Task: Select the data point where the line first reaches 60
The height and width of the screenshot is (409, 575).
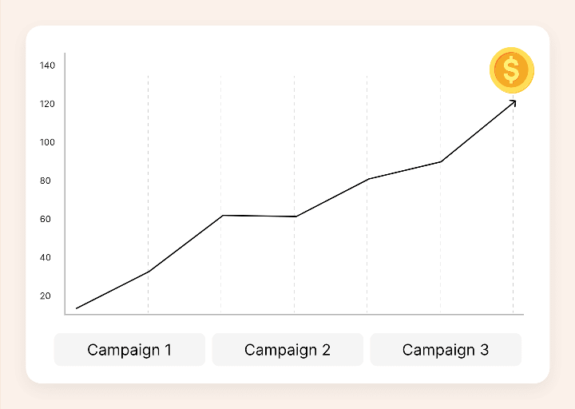Action: [x=222, y=215]
